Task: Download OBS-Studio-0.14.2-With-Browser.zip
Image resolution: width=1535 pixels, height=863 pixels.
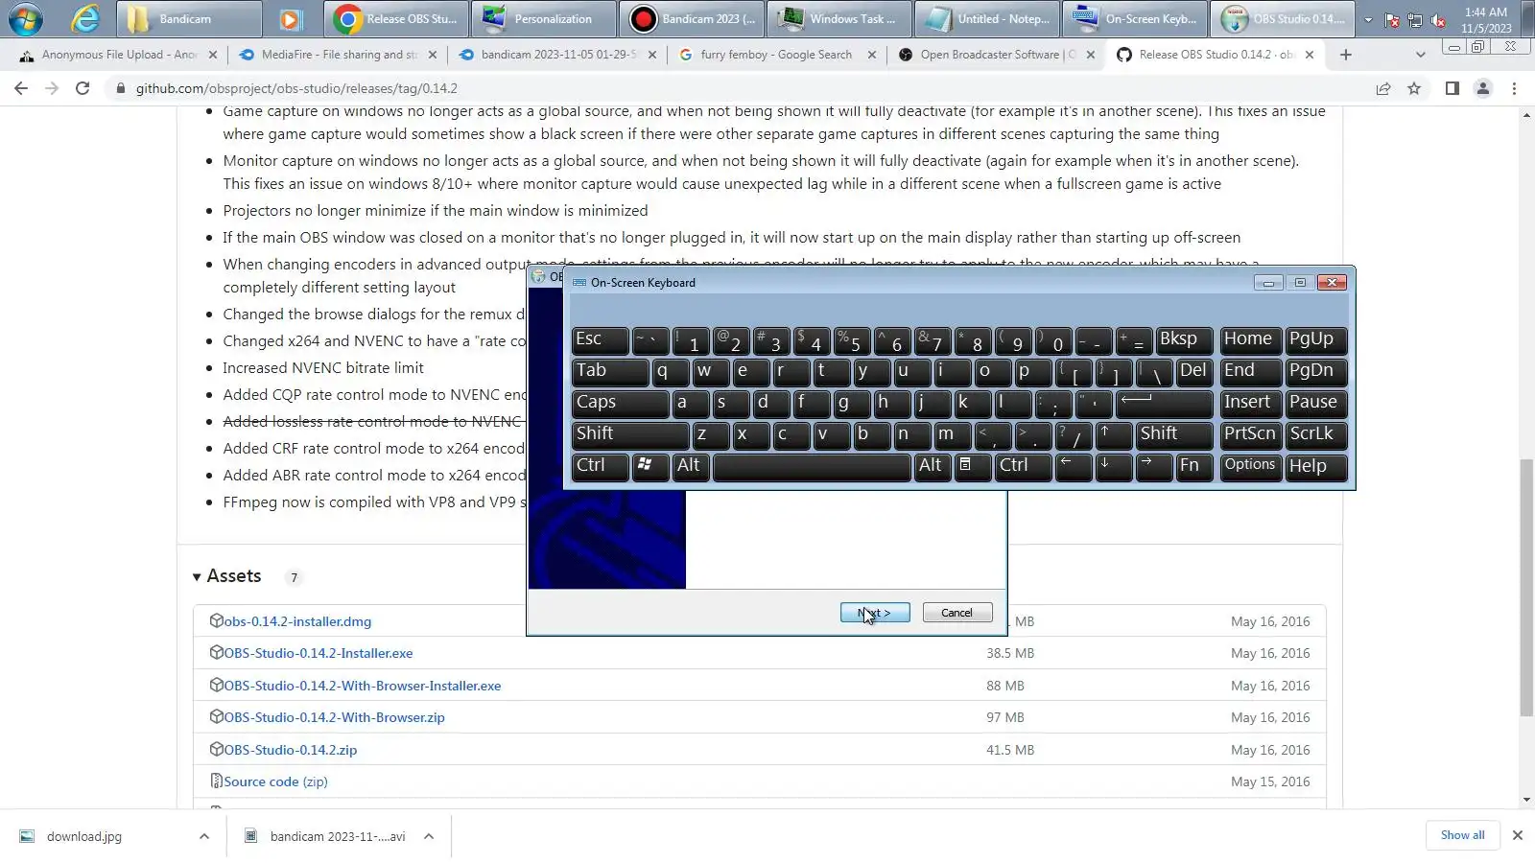Action: click(x=335, y=717)
